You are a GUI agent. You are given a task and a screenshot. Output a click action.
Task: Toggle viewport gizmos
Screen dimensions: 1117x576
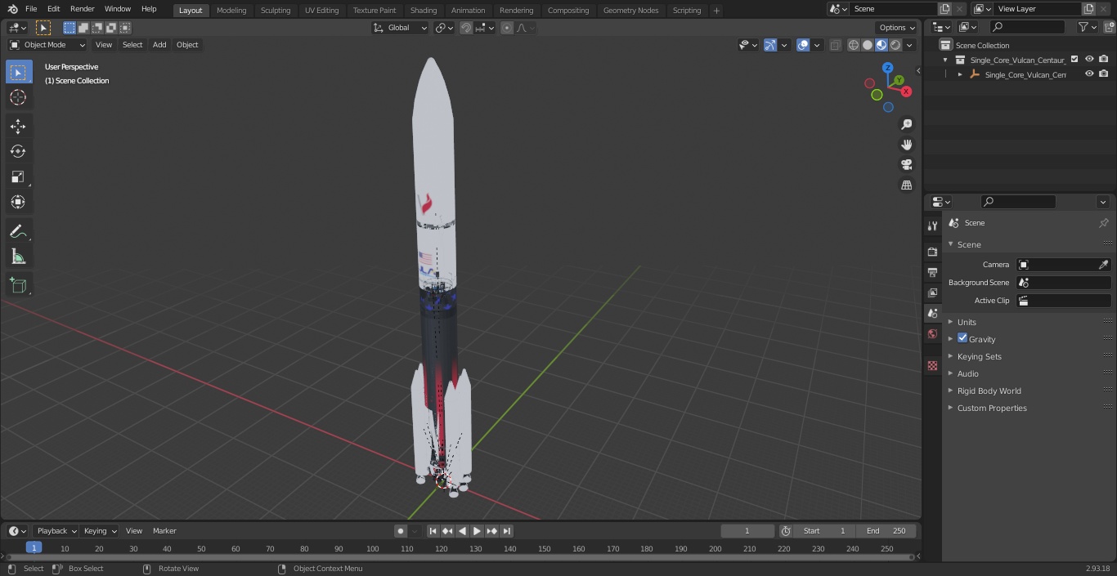[x=770, y=45]
